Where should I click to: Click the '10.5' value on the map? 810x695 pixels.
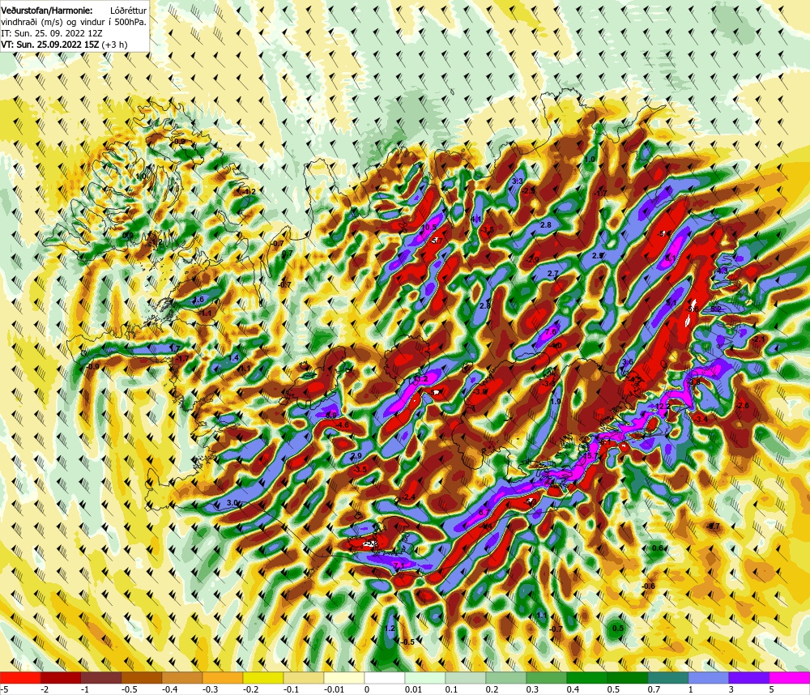(428, 228)
